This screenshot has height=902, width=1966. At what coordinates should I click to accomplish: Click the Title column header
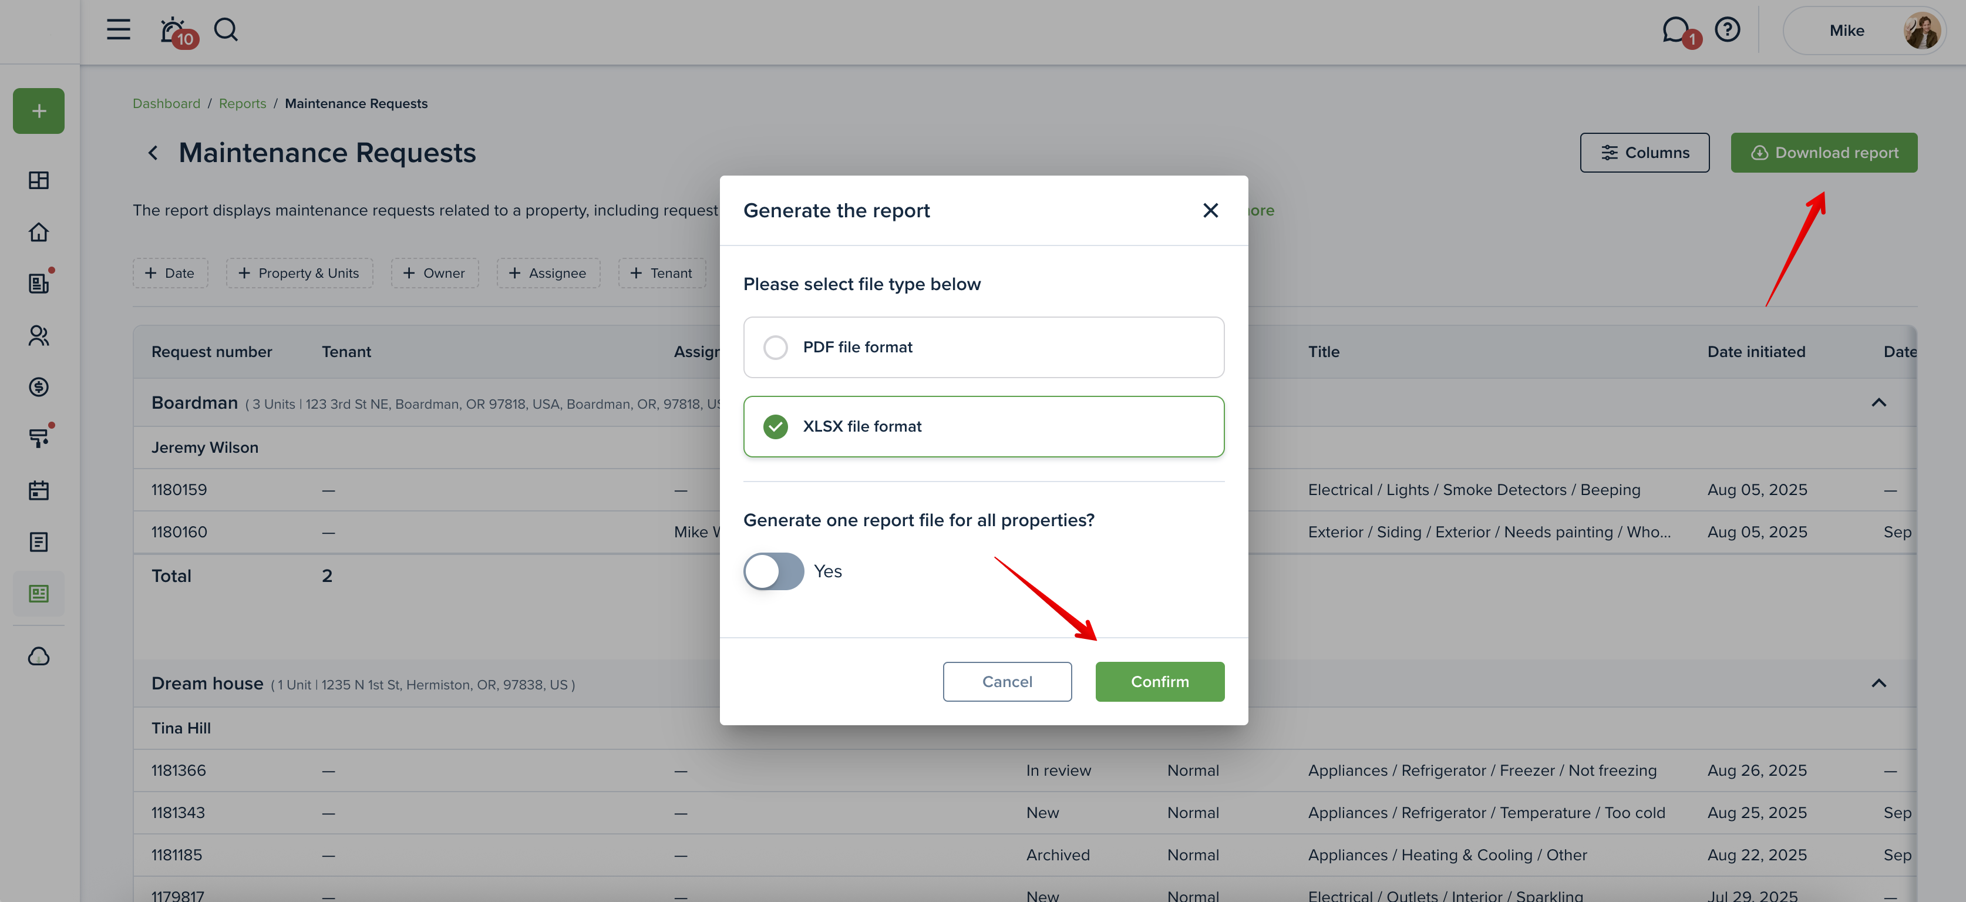pyautogui.click(x=1324, y=352)
